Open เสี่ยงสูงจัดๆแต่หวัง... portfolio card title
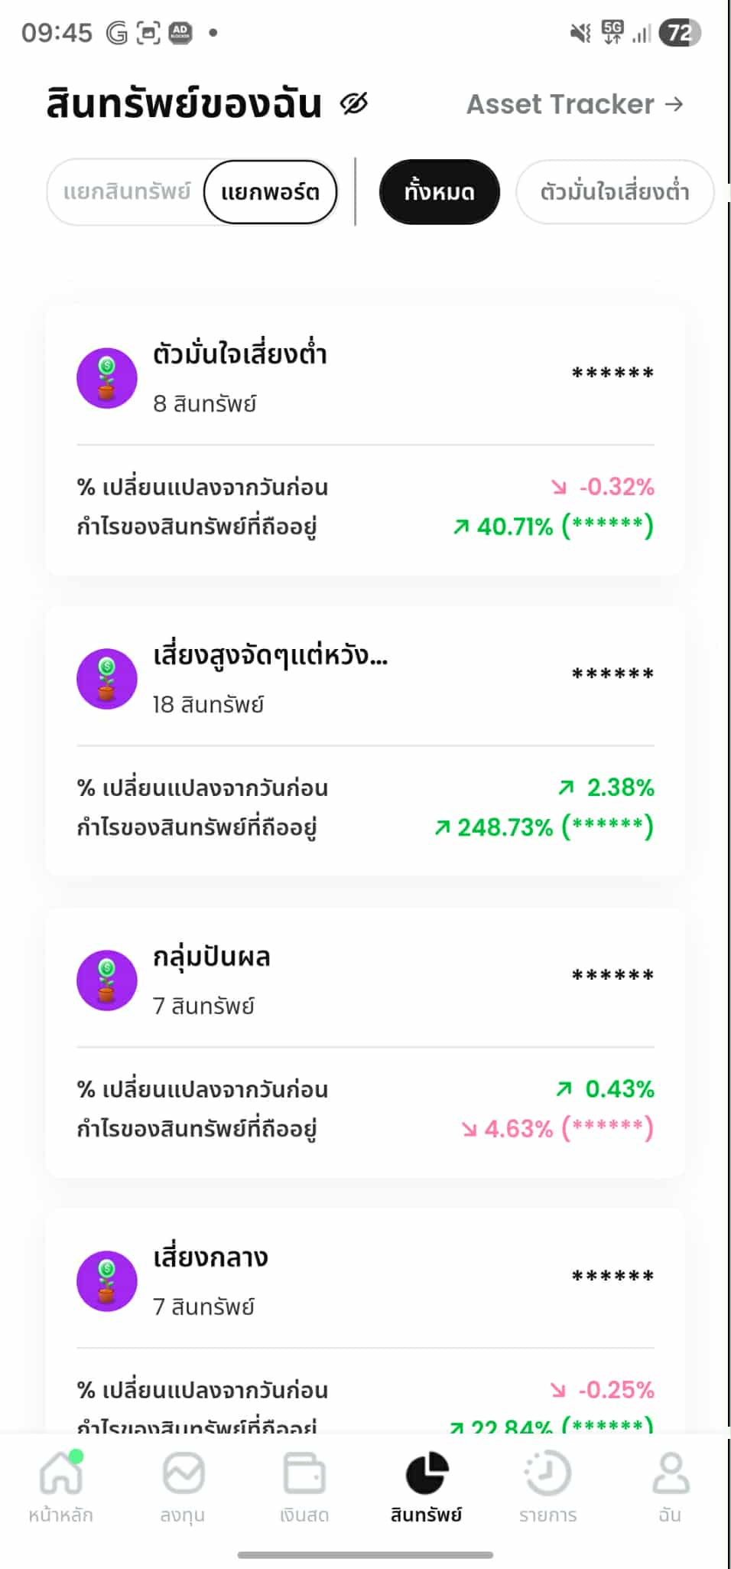This screenshot has width=731, height=1569. point(270,656)
